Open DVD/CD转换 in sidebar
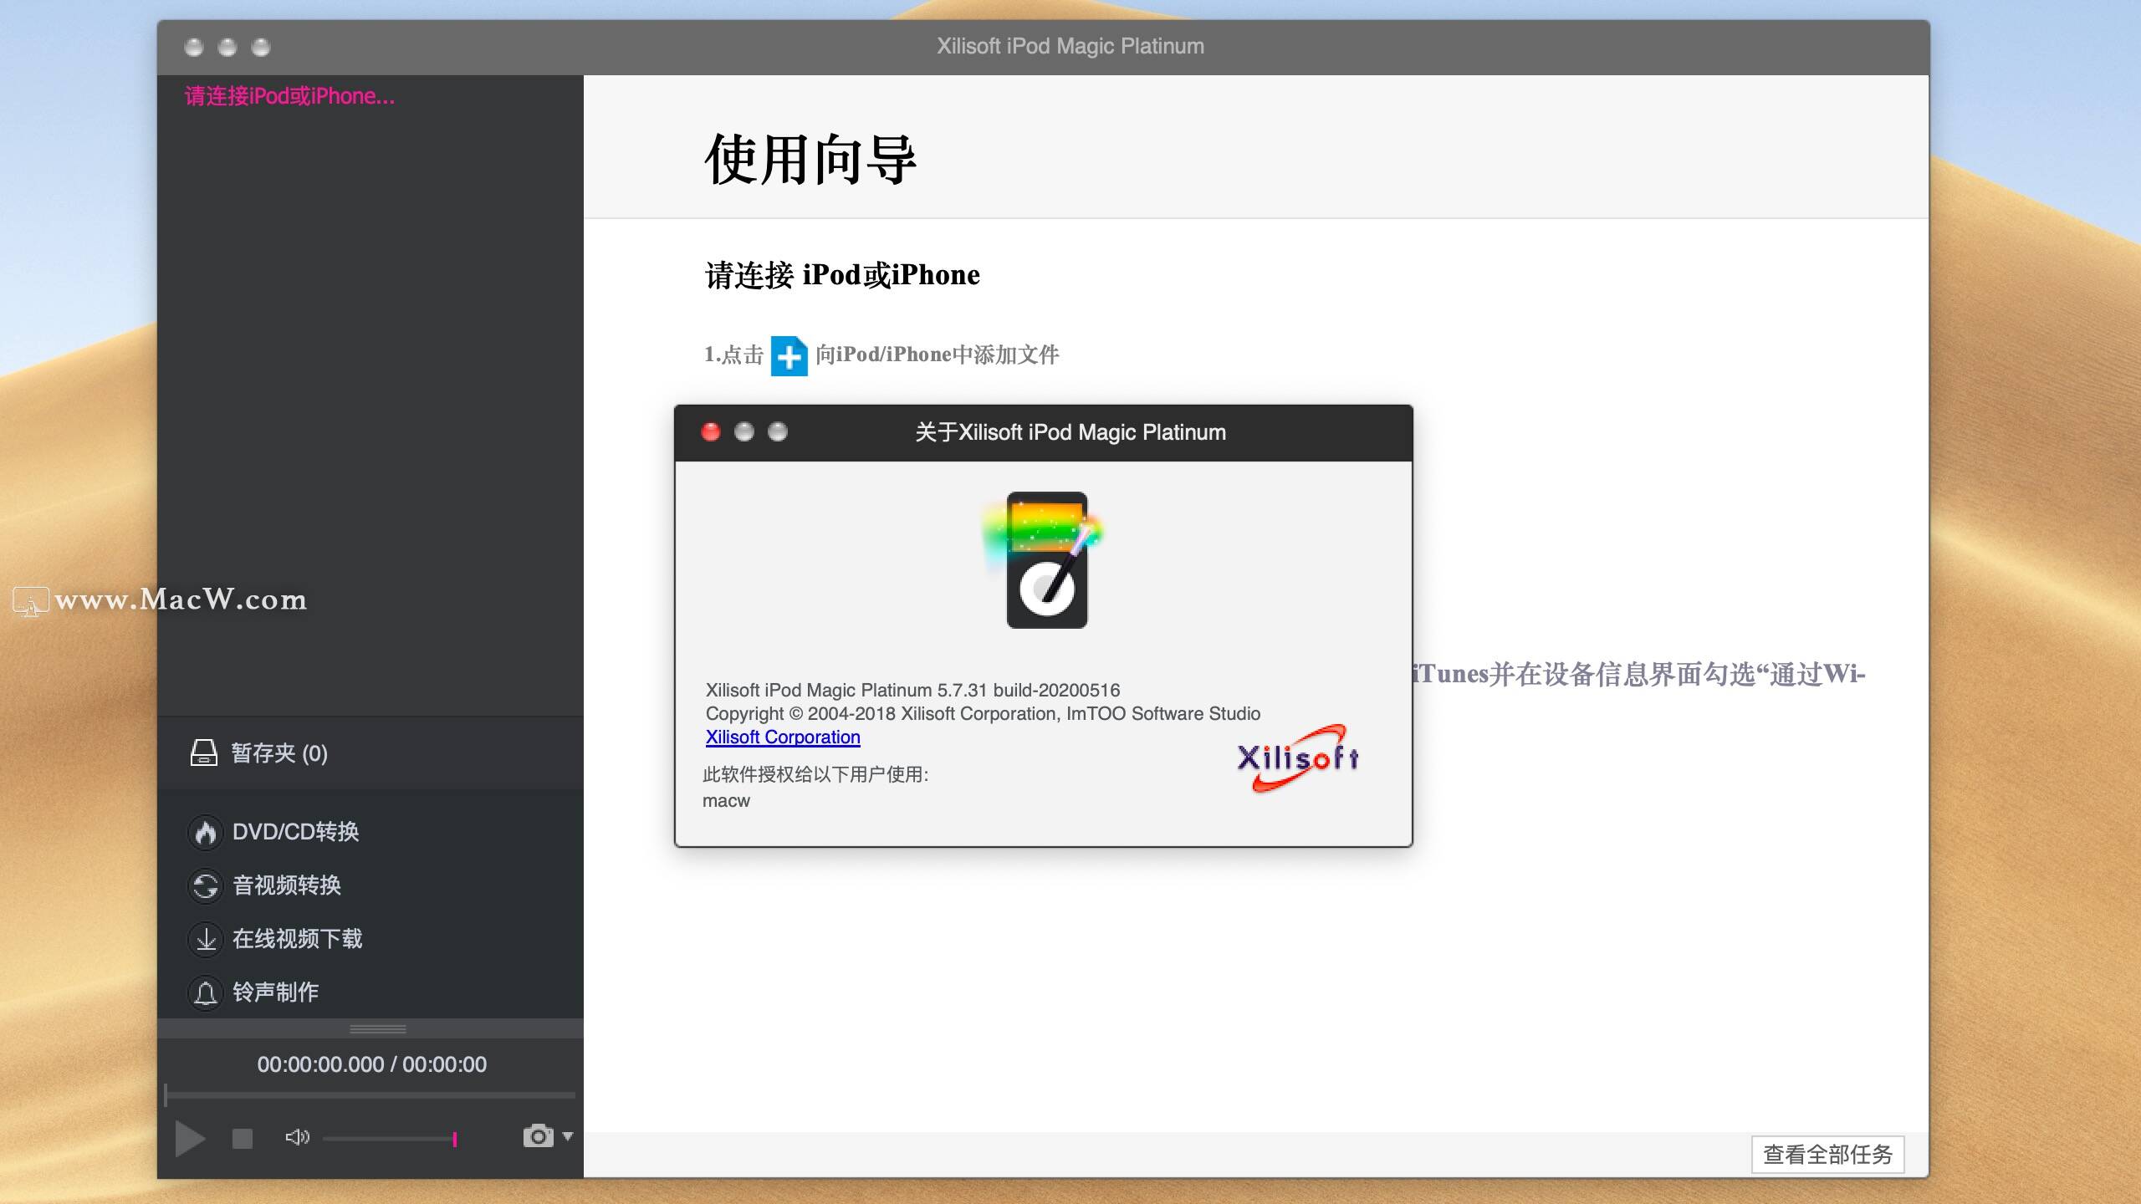The height and width of the screenshot is (1204, 2141). (x=295, y=832)
